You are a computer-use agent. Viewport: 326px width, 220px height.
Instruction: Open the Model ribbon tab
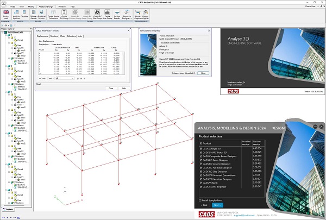12,7
